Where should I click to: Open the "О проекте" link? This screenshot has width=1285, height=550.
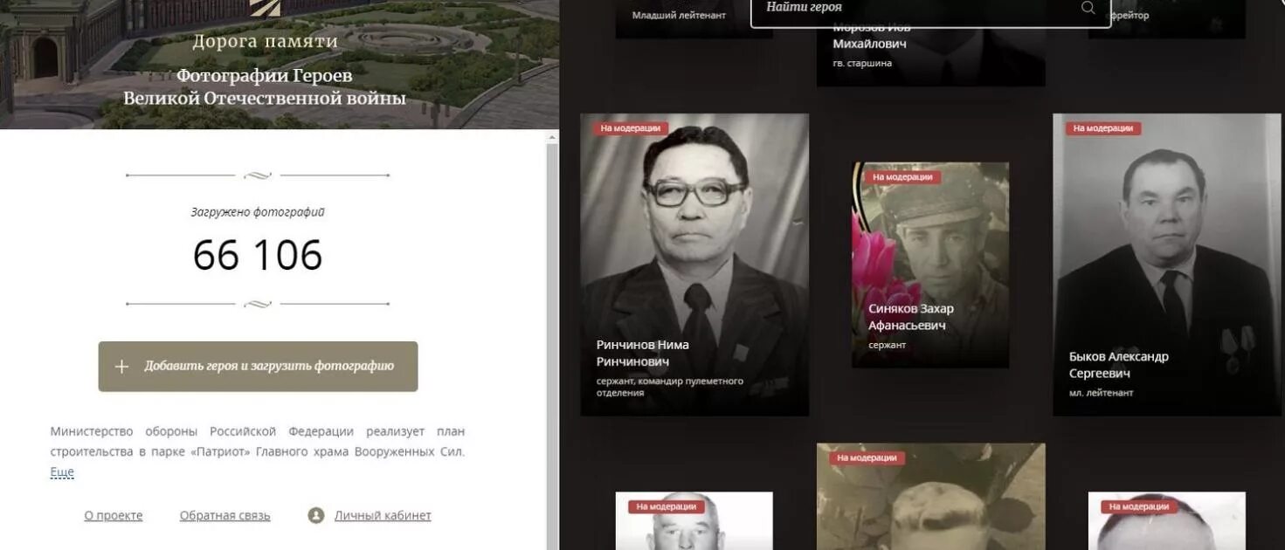[114, 516]
